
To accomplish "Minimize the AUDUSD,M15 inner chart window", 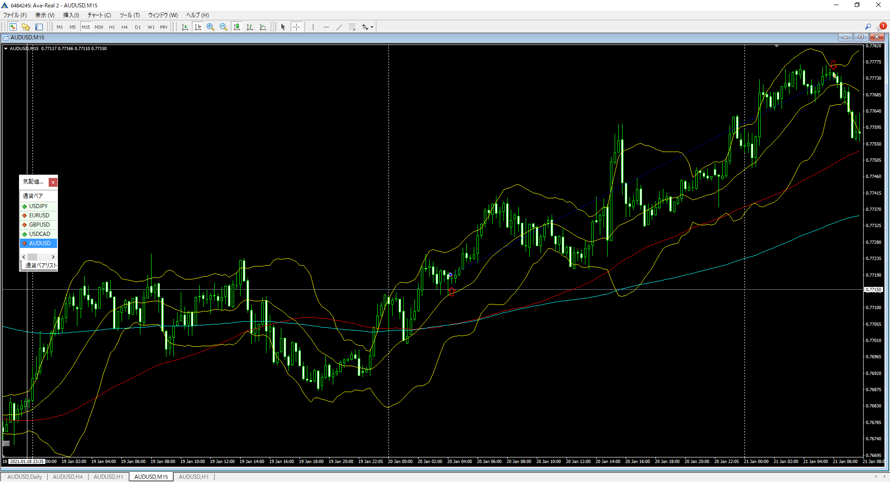I will [845, 37].
